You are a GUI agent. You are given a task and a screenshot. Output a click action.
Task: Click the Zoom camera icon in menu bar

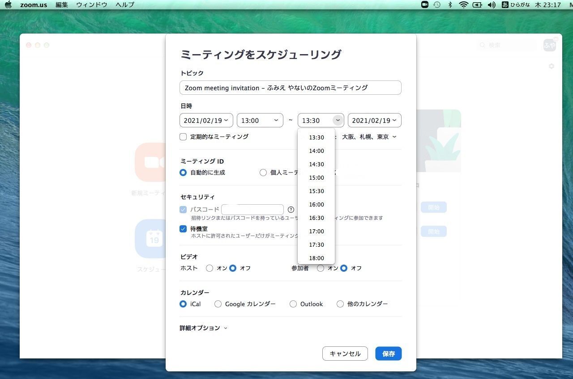coord(425,5)
